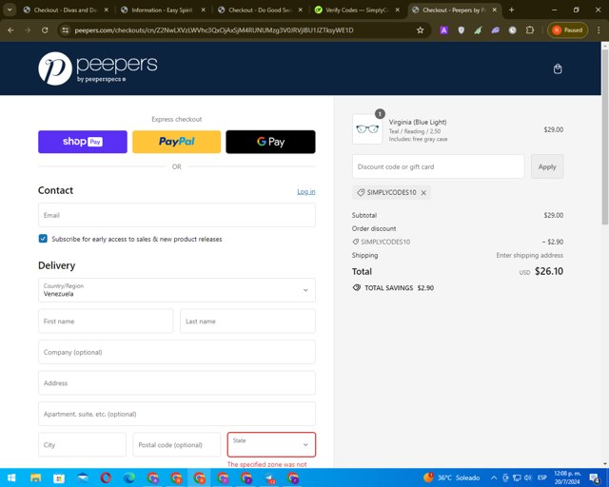Switch to Verify Codes — SimplyCodes tab
Viewport: 609px width, 487px height.
click(357, 10)
